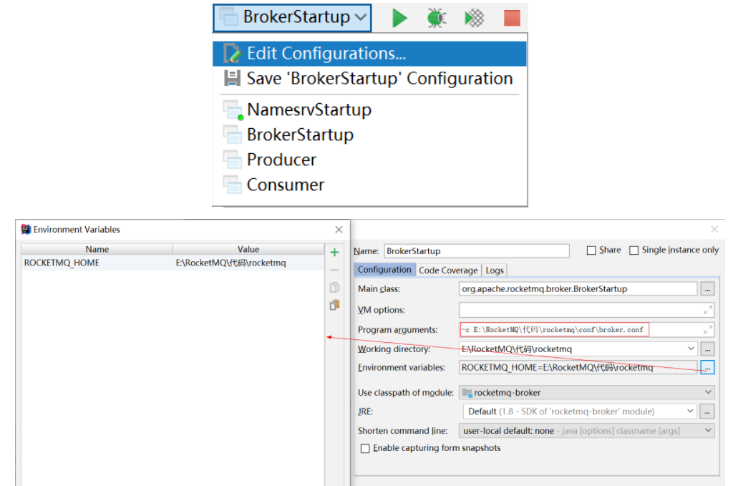Sort by Name column header
733x486 pixels.
click(97, 249)
